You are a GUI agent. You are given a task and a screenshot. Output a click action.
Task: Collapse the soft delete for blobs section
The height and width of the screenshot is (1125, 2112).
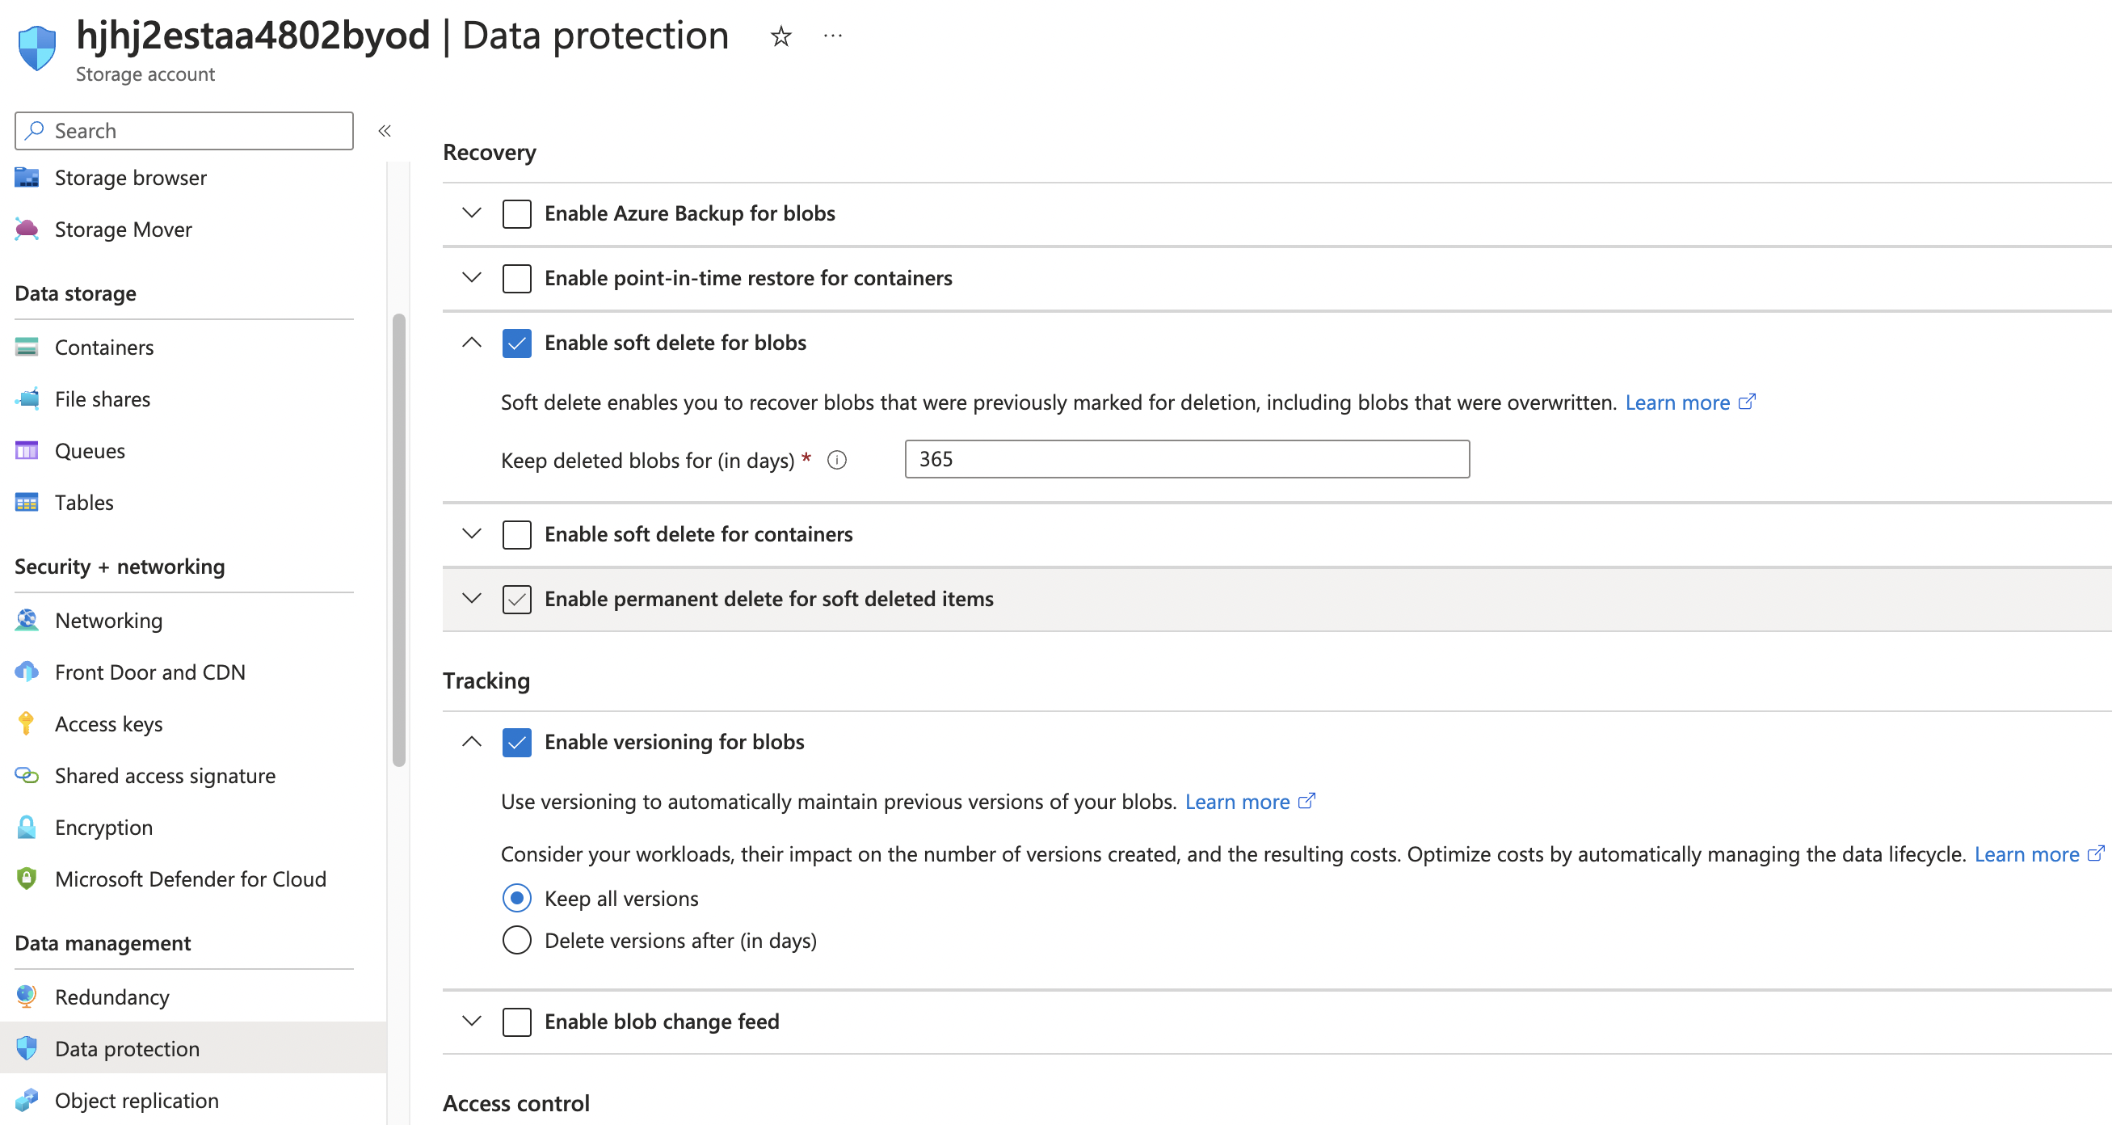[x=471, y=343]
